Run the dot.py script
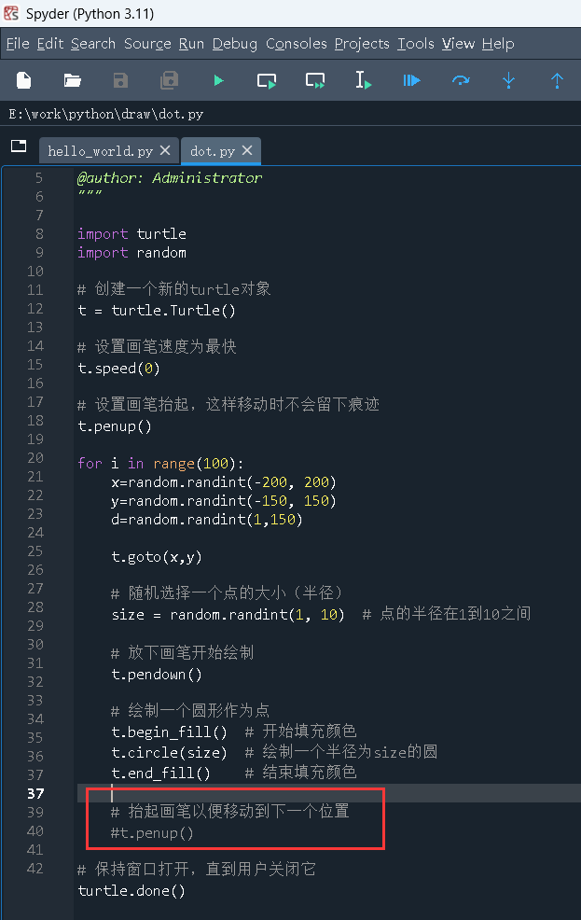 [x=217, y=80]
